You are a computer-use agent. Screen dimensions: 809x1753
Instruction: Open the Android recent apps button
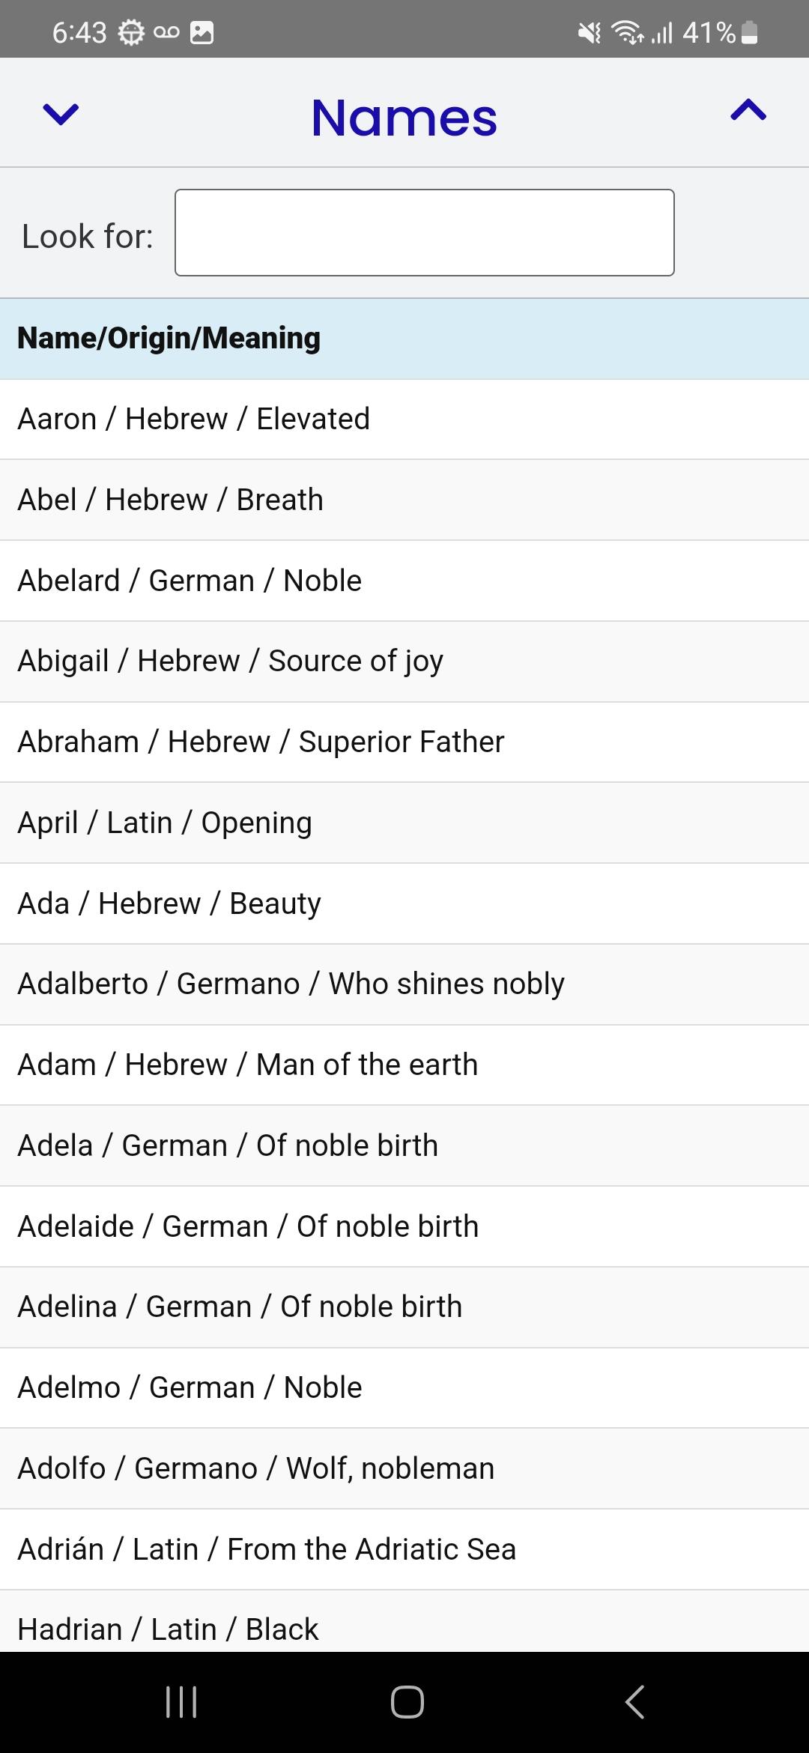click(181, 1701)
